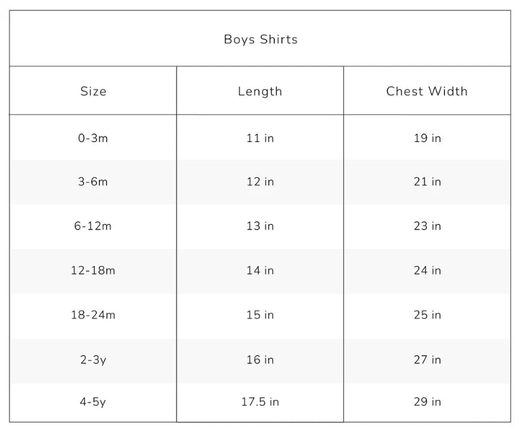Select the Length column header
Viewport: 522px width, 431px height.
click(260, 91)
